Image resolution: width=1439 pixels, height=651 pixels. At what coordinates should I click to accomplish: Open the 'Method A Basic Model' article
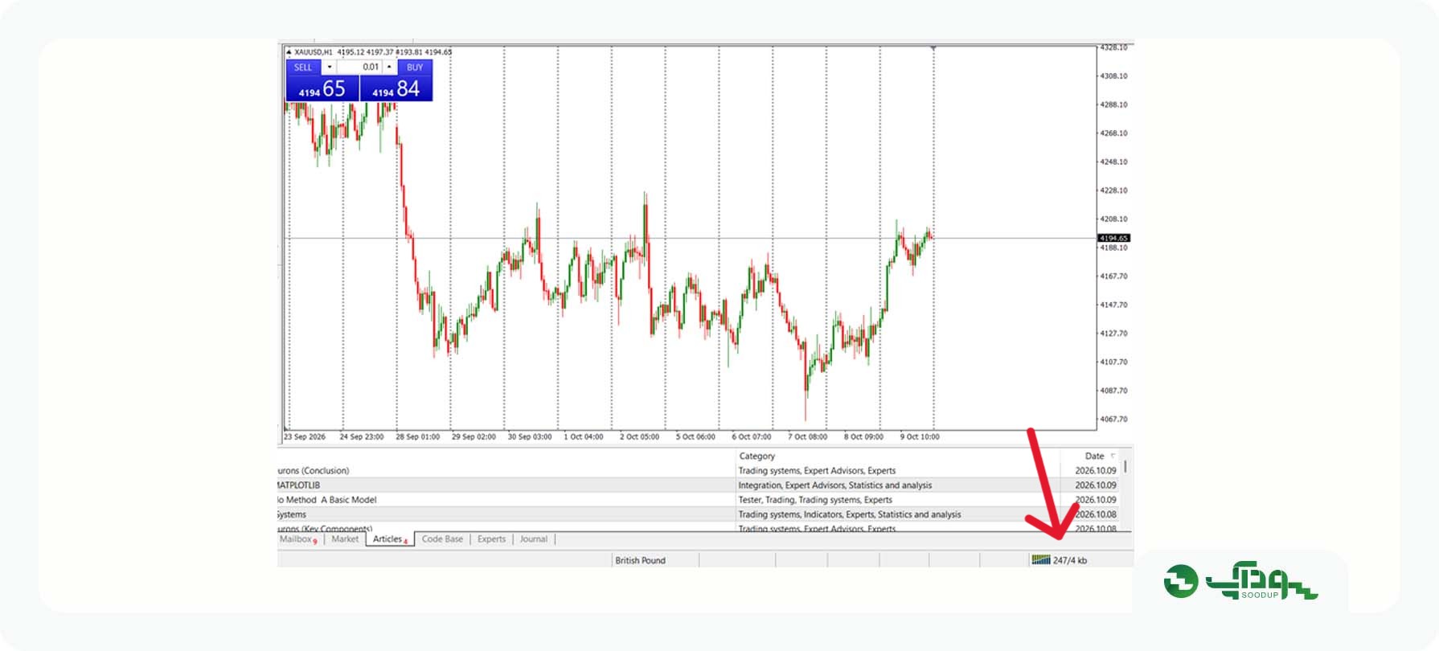327,500
